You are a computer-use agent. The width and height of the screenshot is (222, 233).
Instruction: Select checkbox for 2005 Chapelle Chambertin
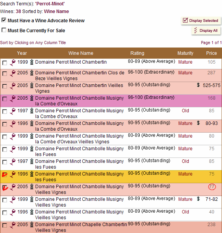click(5, 225)
